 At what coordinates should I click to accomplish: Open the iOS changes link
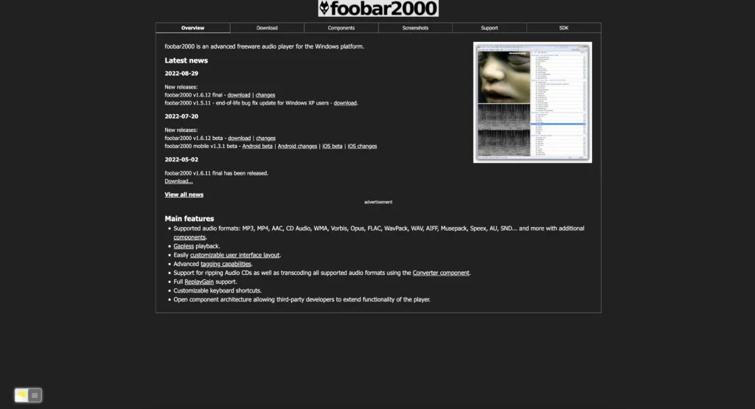(362, 146)
